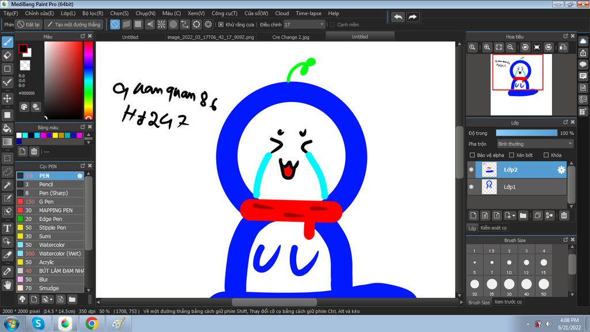Open the Công cụ(T) menu
The image size is (590, 332).
click(x=224, y=13)
